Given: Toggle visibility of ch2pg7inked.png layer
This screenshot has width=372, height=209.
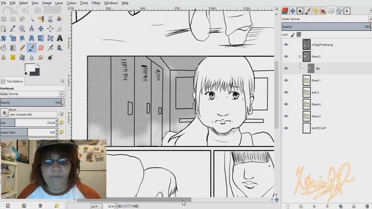Looking at the screenshot, I should [286, 45].
